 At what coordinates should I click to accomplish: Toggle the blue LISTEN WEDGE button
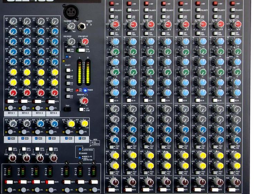[x=80, y=149]
